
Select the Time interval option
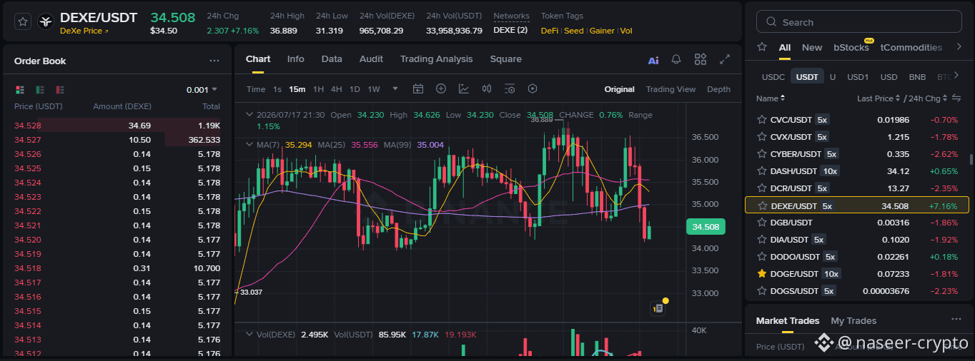click(256, 89)
